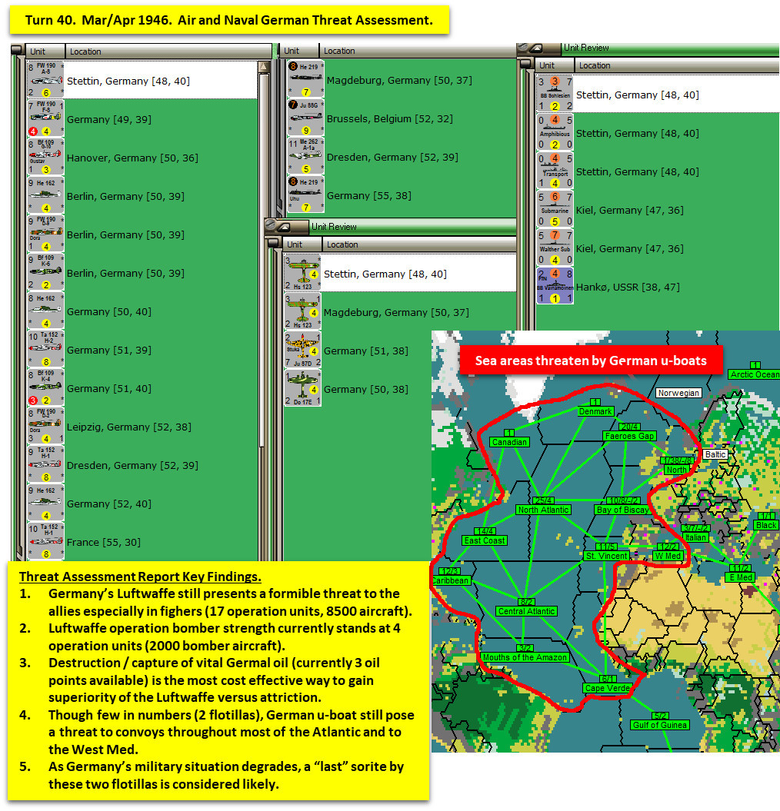The height and width of the screenshot is (811, 780).
Task: Select the North Atlantic sea area
Action: point(543,510)
